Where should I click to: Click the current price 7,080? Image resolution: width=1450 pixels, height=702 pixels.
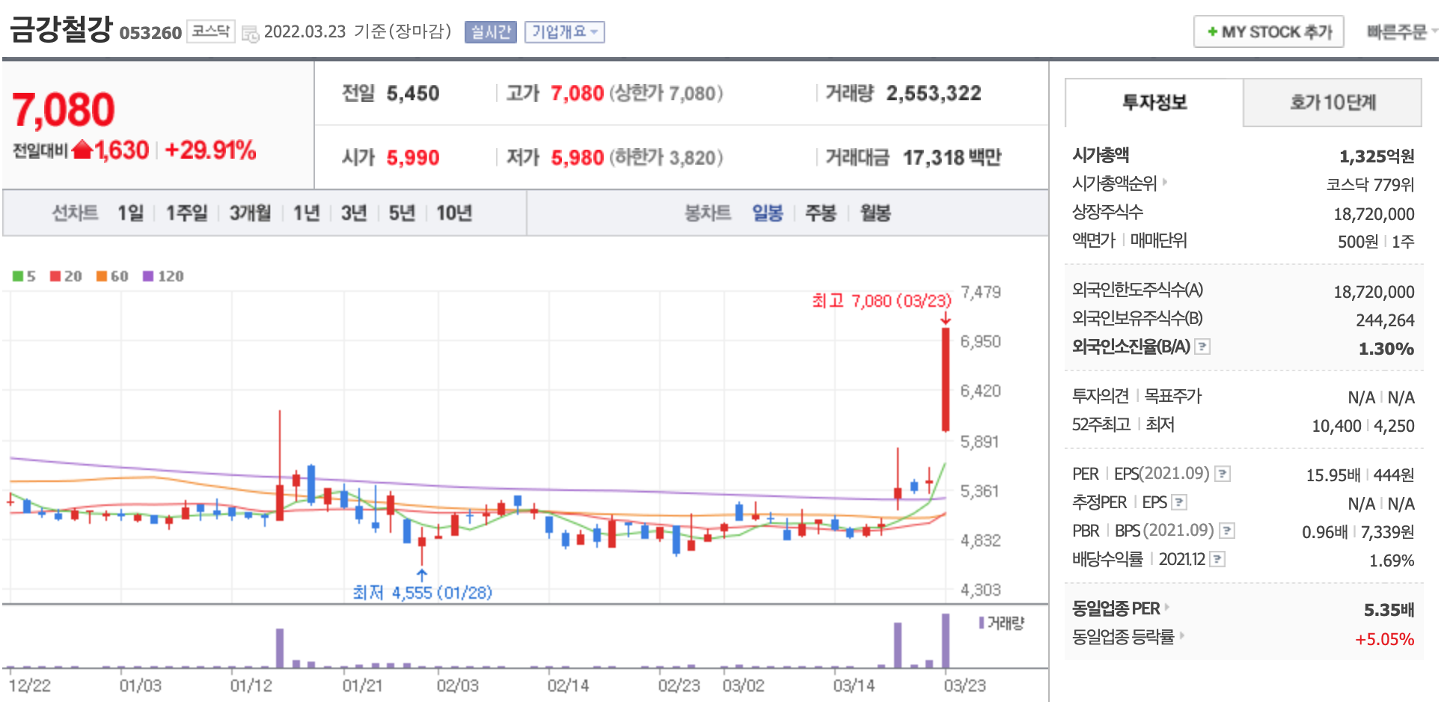coord(64,110)
